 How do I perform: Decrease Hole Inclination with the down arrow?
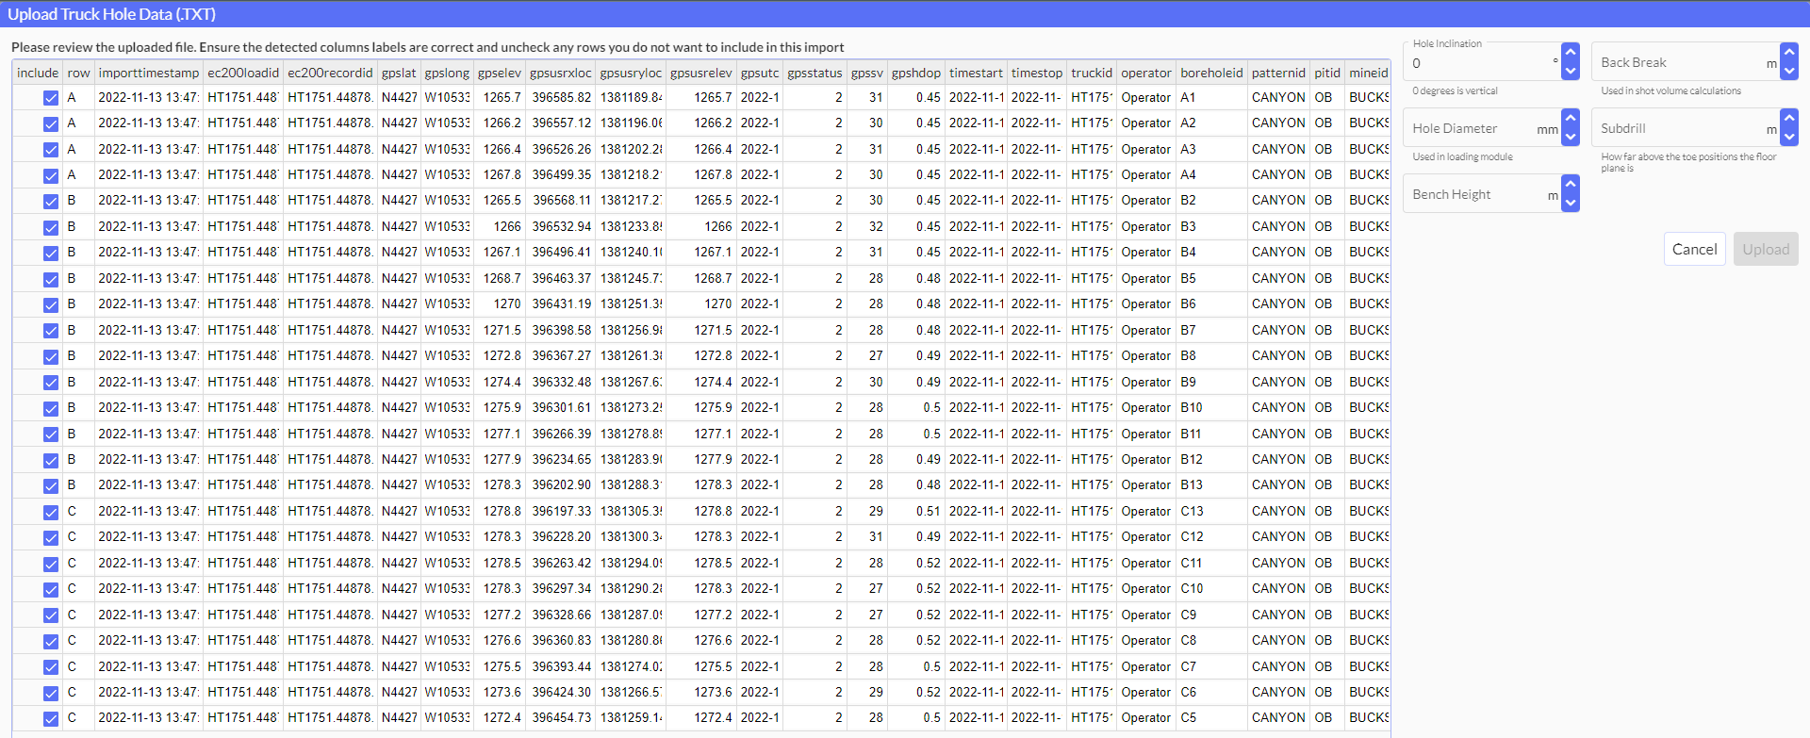click(1570, 71)
